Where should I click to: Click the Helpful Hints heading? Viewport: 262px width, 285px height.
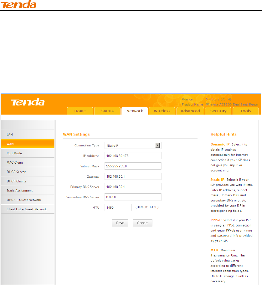point(223,134)
